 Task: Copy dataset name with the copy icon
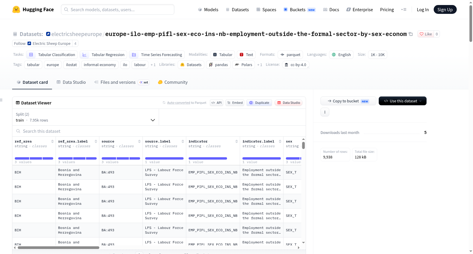411,34
